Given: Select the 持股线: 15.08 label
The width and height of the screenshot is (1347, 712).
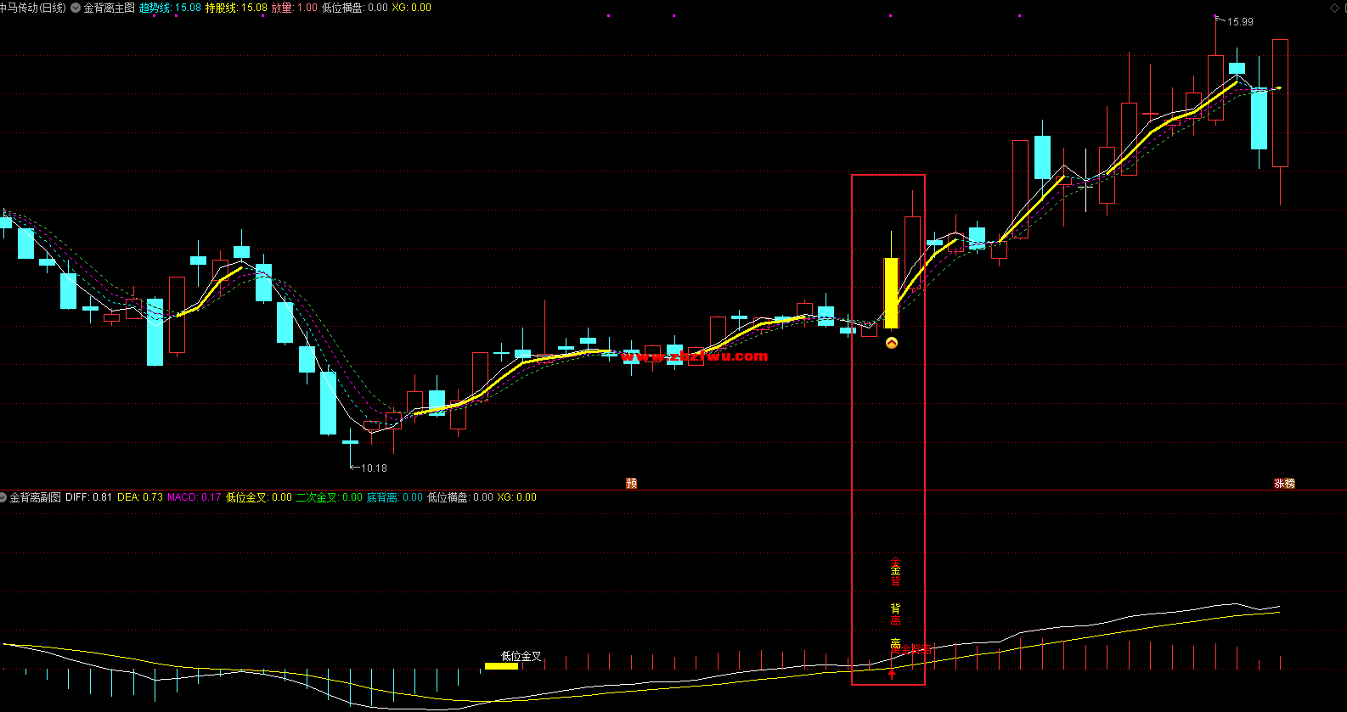Looking at the screenshot, I should [x=236, y=8].
